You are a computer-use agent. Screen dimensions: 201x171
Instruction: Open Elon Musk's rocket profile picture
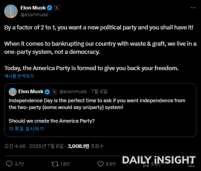pos(11,11)
